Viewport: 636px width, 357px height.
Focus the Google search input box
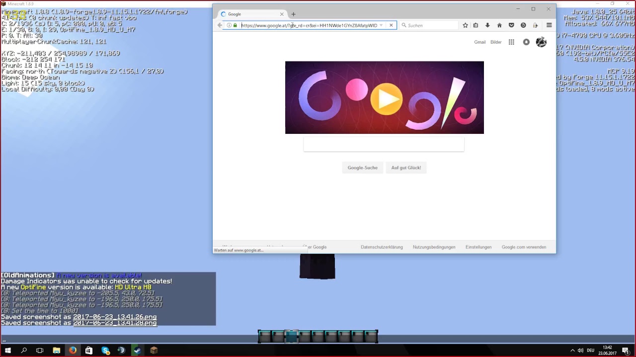coord(384,145)
